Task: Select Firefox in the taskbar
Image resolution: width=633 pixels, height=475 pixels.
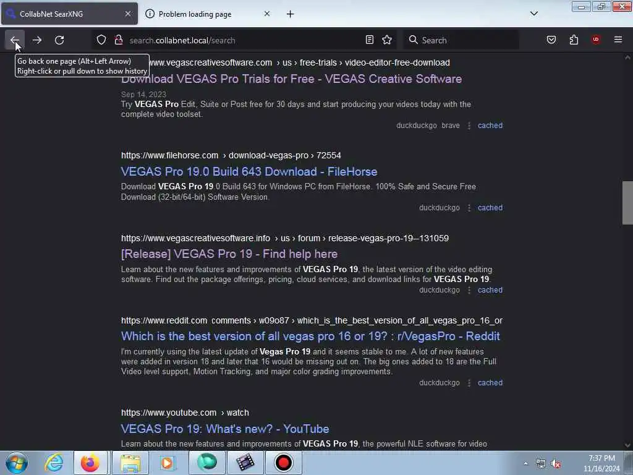Action: pyautogui.click(x=90, y=463)
